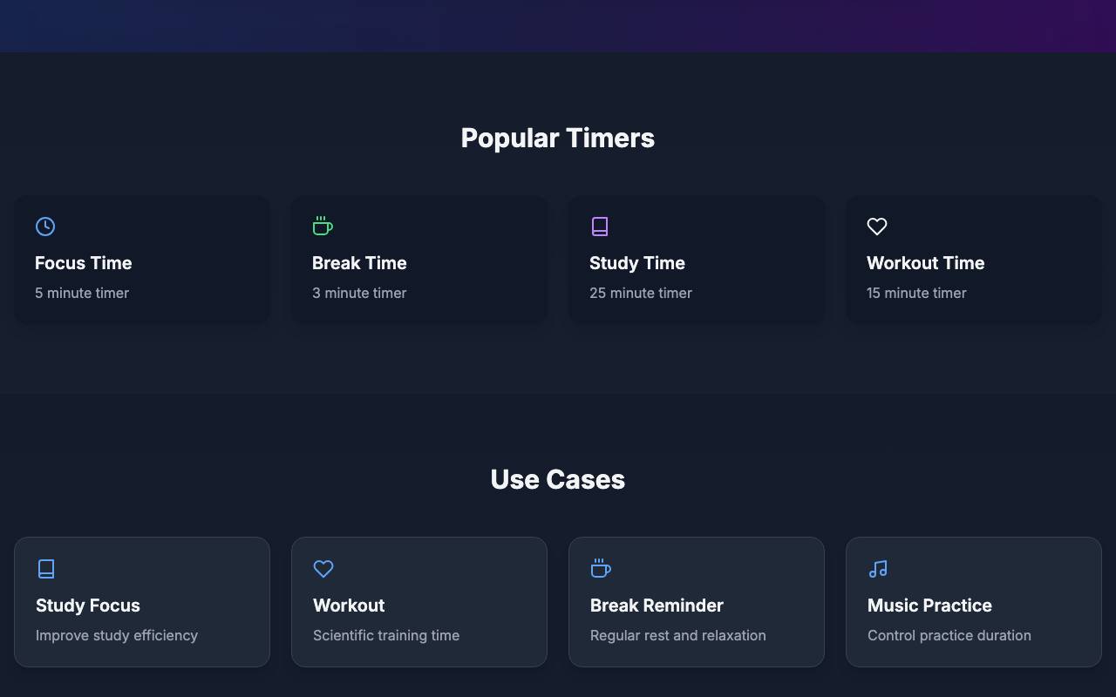1116x697 pixels.
Task: Click the clock icon on Focus Time card
Action: [x=45, y=227]
